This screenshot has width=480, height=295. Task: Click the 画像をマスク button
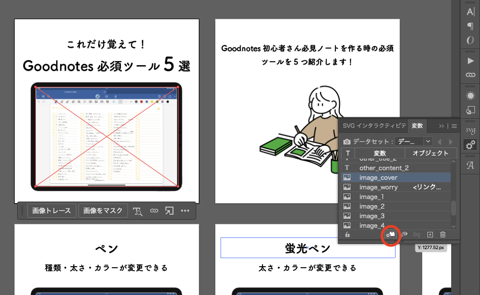(x=103, y=211)
